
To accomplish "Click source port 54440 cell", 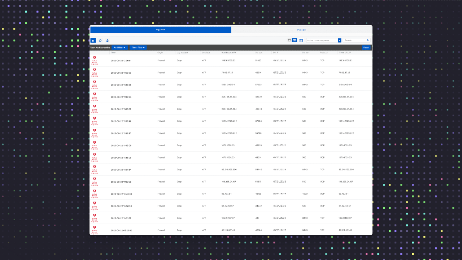I will (x=258, y=170).
